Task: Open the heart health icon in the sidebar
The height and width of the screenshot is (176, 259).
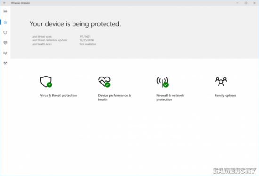Action: click(x=5, y=43)
